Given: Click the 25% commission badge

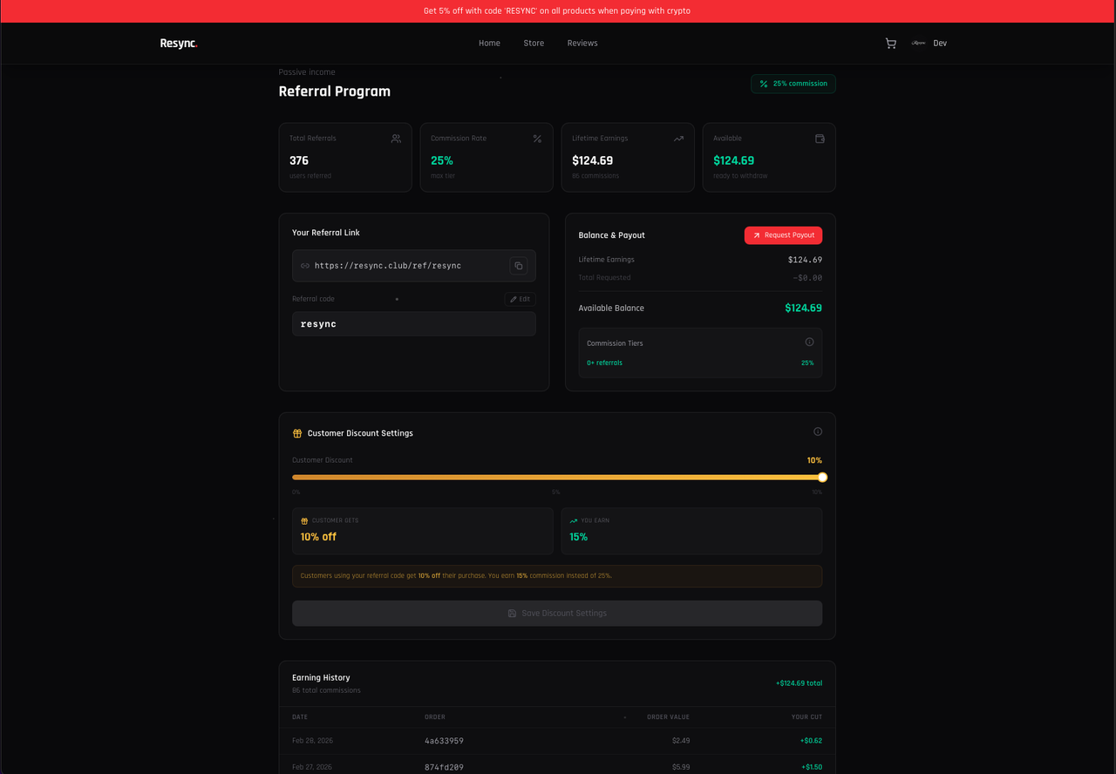Looking at the screenshot, I should pos(793,84).
